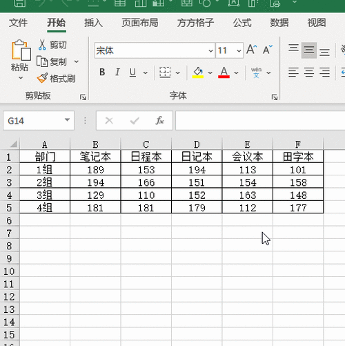This screenshot has width=345, height=346.
Task: Center text horizontally
Action: click(x=309, y=73)
